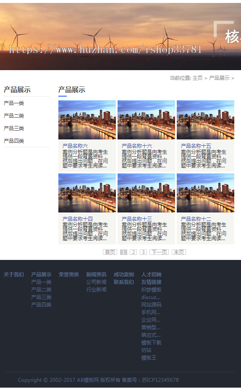241x388 pixels.
Task: Open footer link 行业新闻
Action: pos(96,289)
